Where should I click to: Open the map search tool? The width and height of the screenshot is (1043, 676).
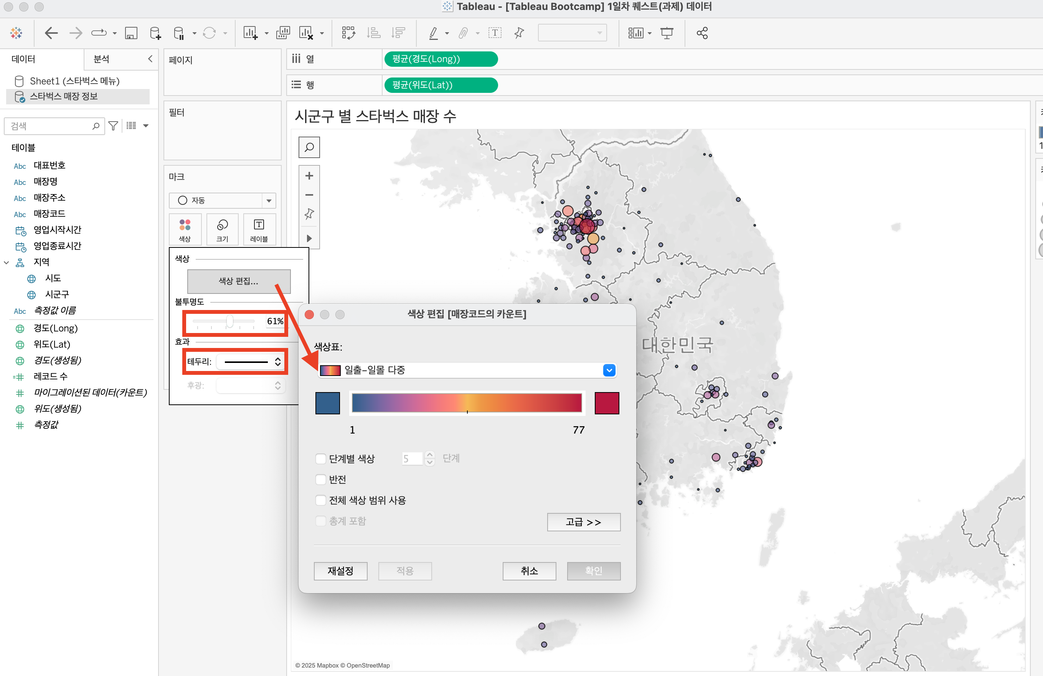point(309,147)
